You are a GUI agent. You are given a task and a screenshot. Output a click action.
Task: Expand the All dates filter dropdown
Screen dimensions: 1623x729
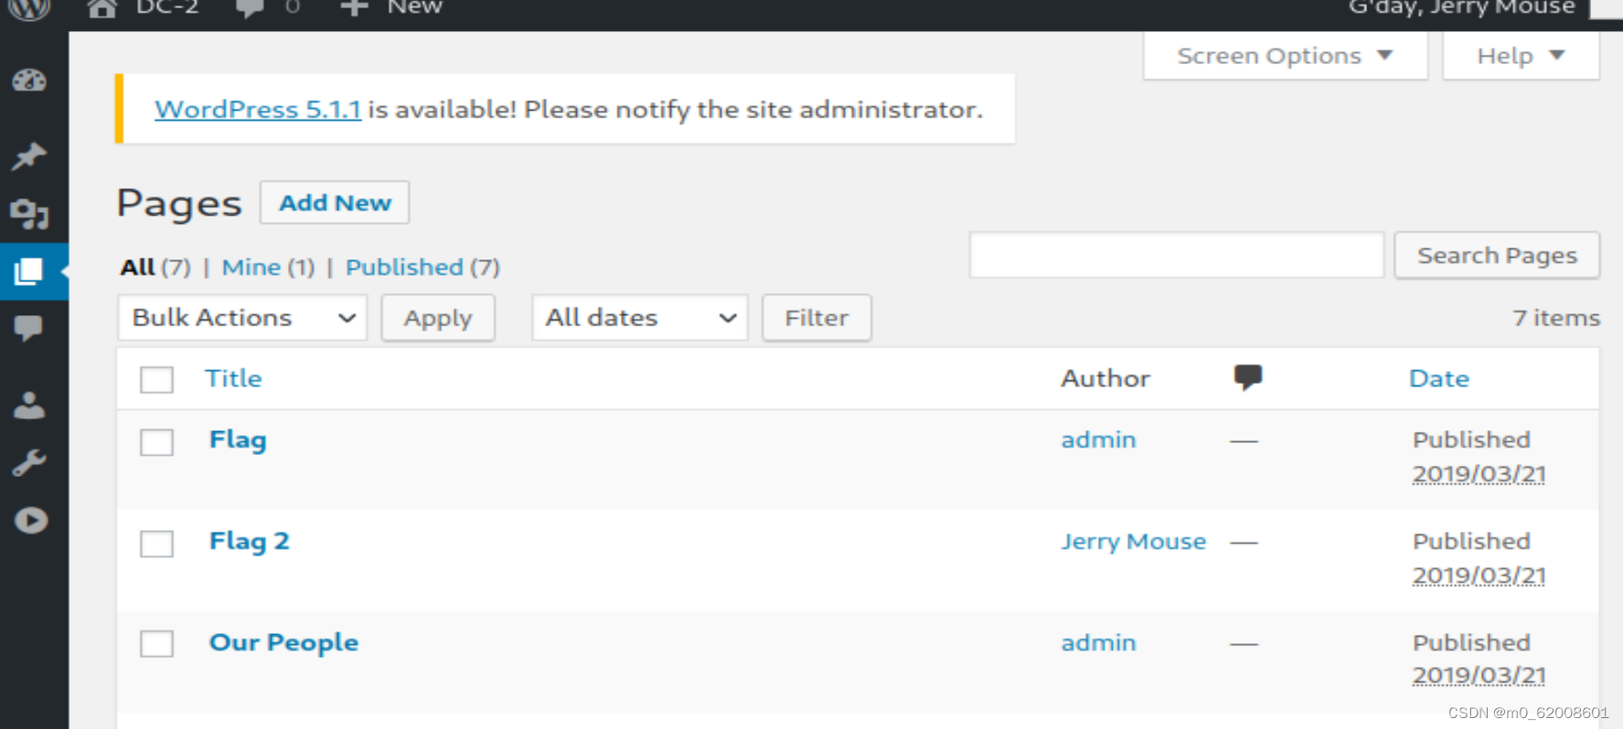(x=640, y=318)
